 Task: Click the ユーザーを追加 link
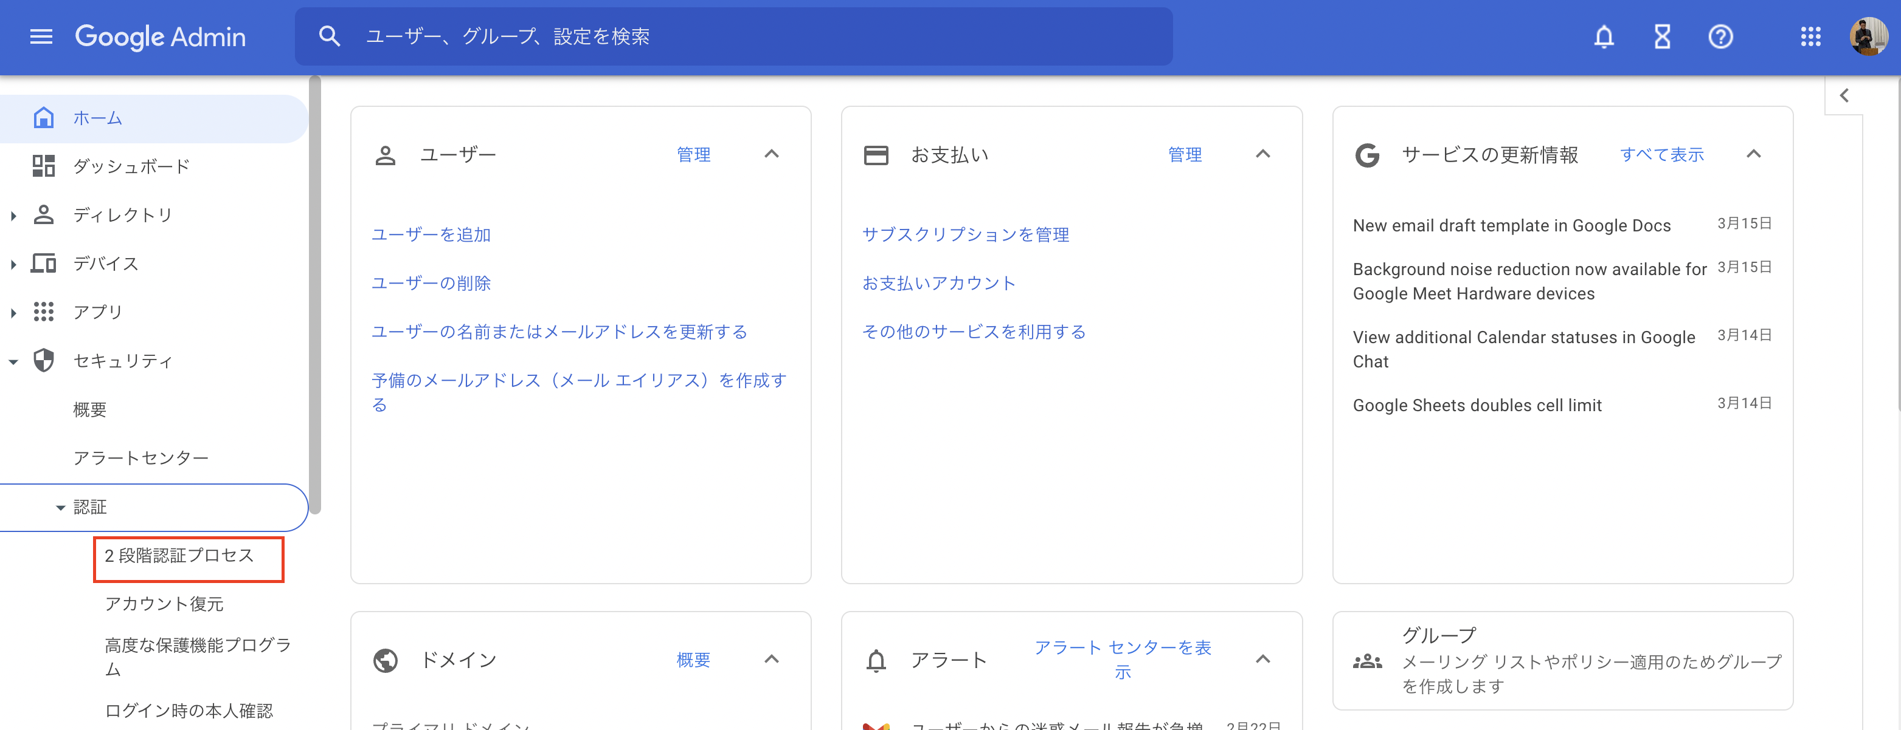click(x=431, y=234)
